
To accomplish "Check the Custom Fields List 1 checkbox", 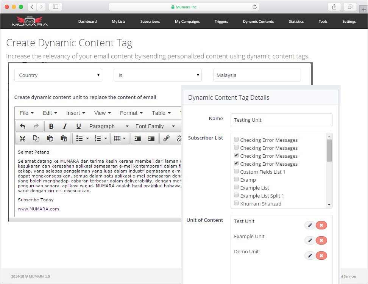I will click(236, 172).
